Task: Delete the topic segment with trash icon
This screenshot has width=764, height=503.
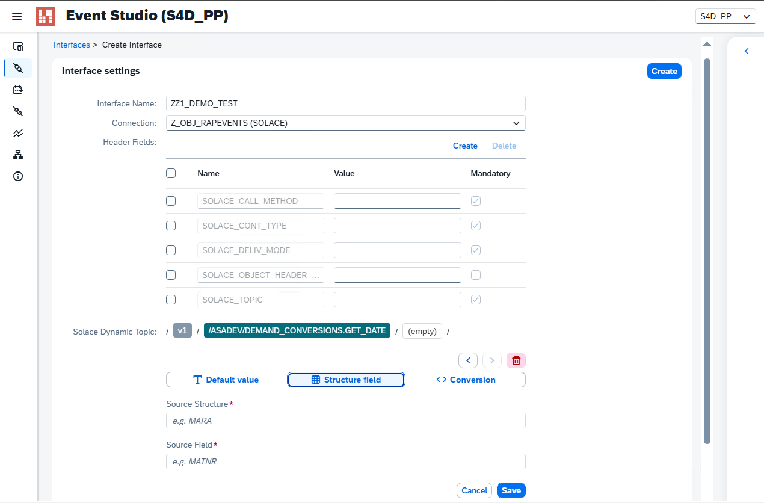Action: [516, 360]
